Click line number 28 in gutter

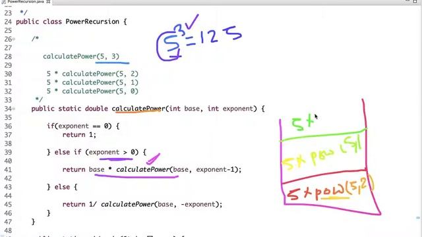point(8,57)
